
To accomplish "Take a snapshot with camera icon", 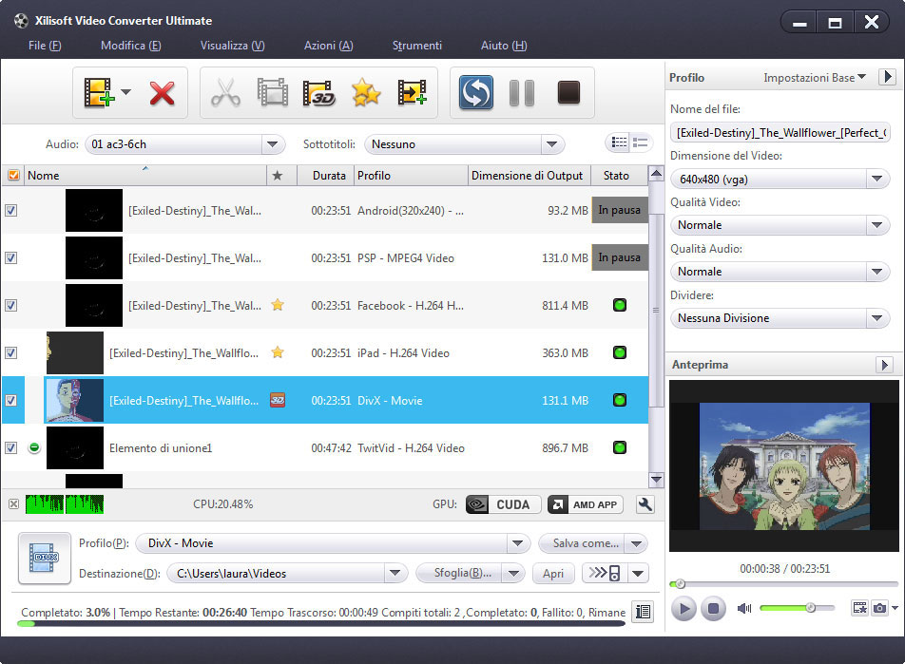I will pos(879,608).
